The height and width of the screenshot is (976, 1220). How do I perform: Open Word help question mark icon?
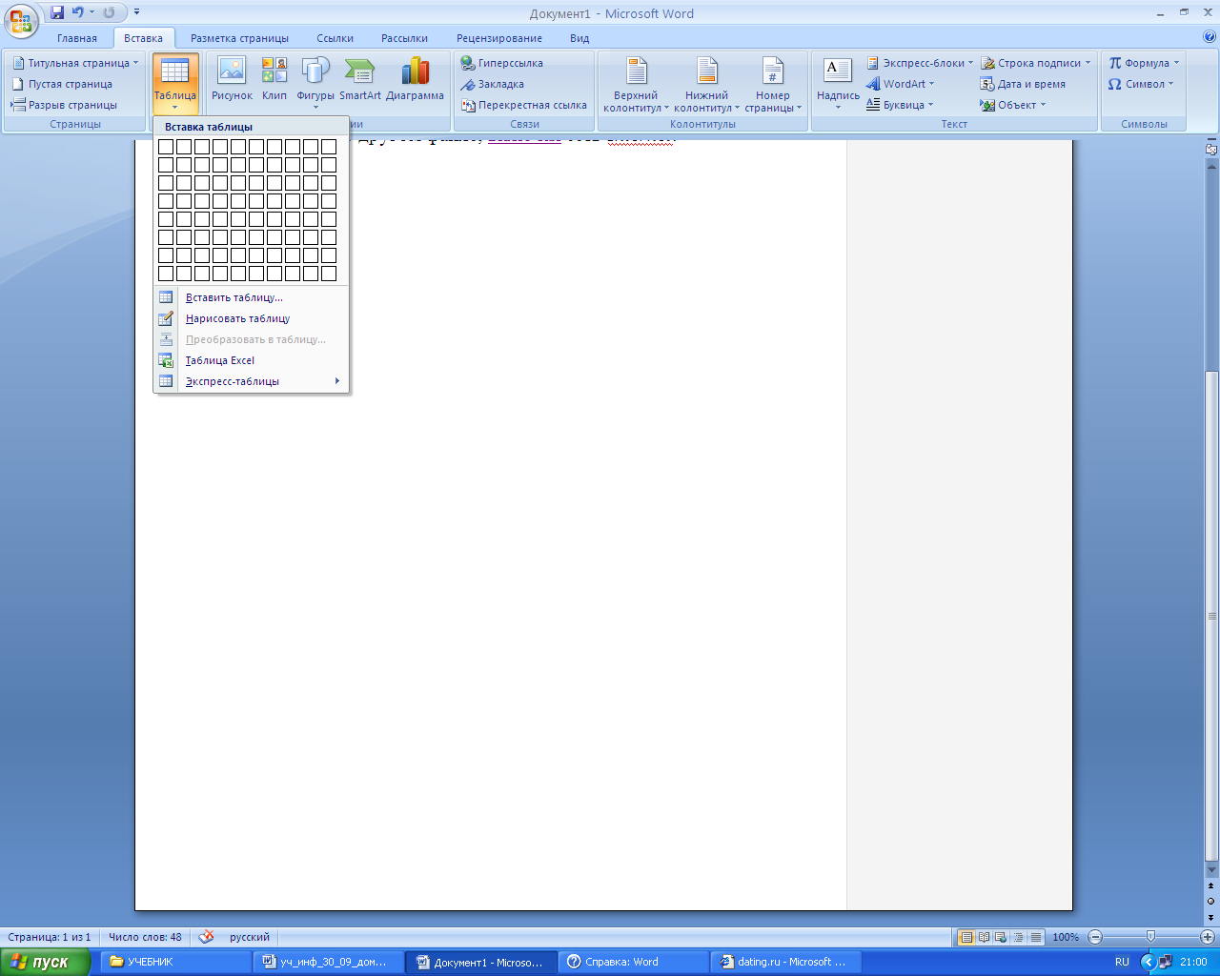(x=1209, y=38)
